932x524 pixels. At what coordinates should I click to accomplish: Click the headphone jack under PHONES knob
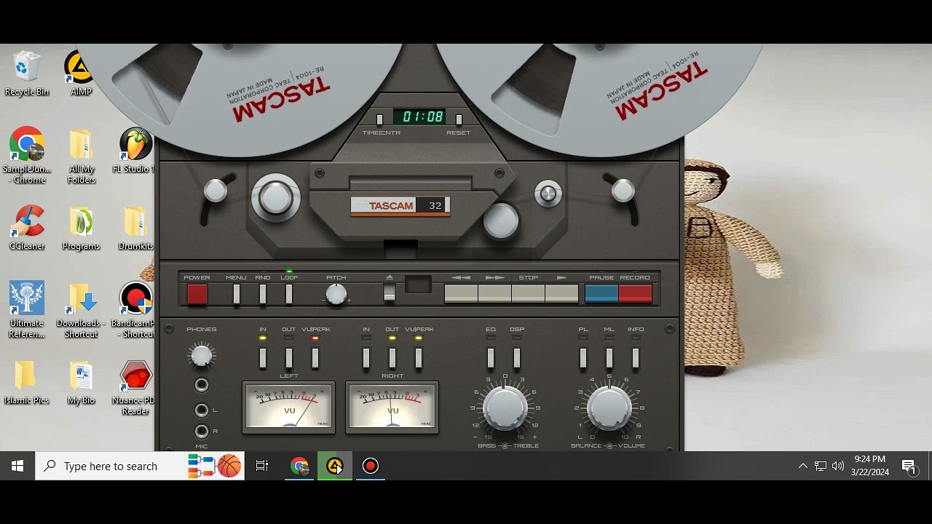click(202, 385)
